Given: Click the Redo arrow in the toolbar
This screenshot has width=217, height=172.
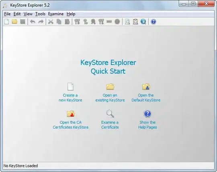Looking at the screenshot, I should (41, 22).
